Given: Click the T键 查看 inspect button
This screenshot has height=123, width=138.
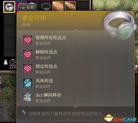Looking at the screenshot, I should [27, 8].
